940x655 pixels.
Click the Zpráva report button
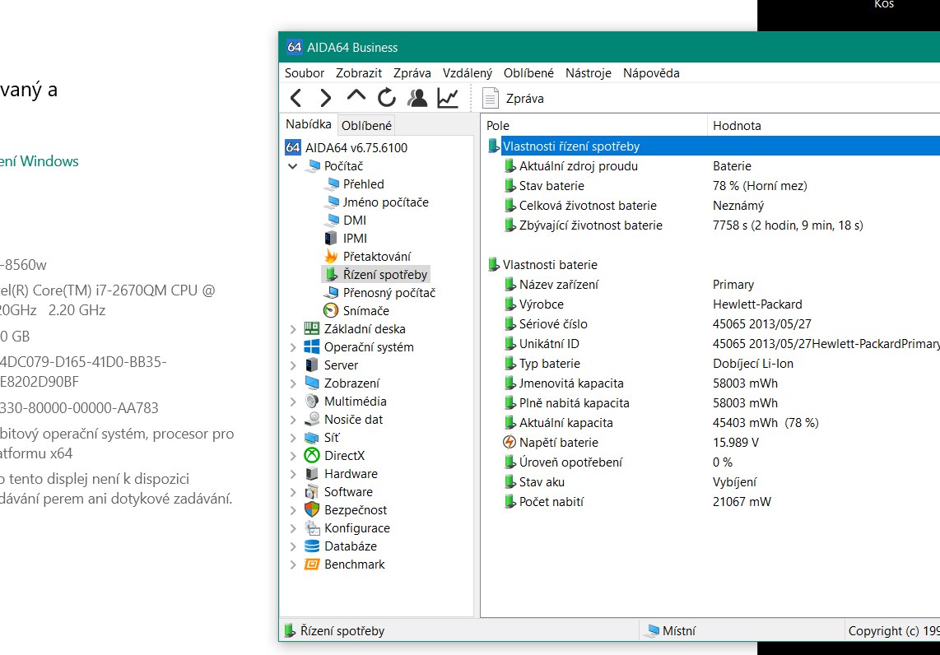(514, 99)
